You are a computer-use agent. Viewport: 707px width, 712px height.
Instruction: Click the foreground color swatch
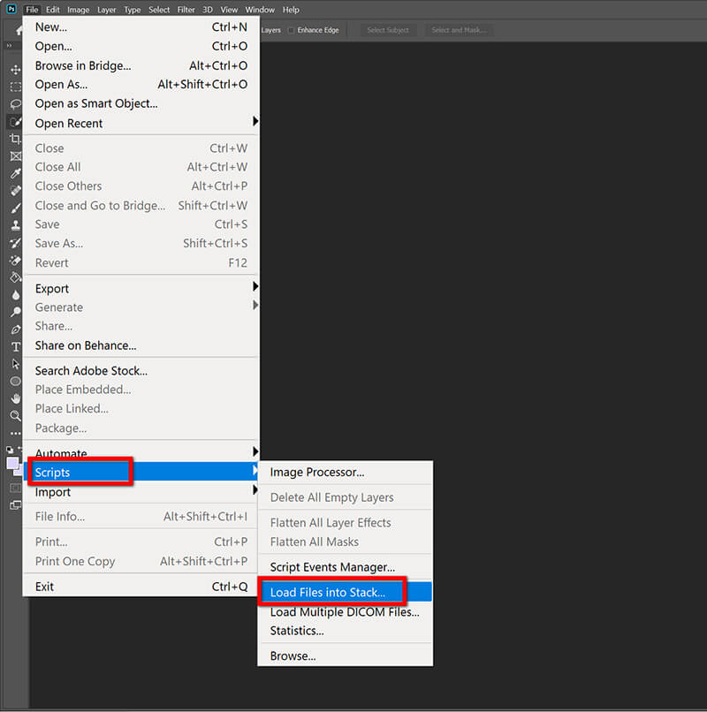pos(11,463)
